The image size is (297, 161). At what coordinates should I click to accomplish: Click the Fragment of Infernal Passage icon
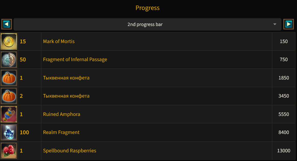(x=9, y=60)
